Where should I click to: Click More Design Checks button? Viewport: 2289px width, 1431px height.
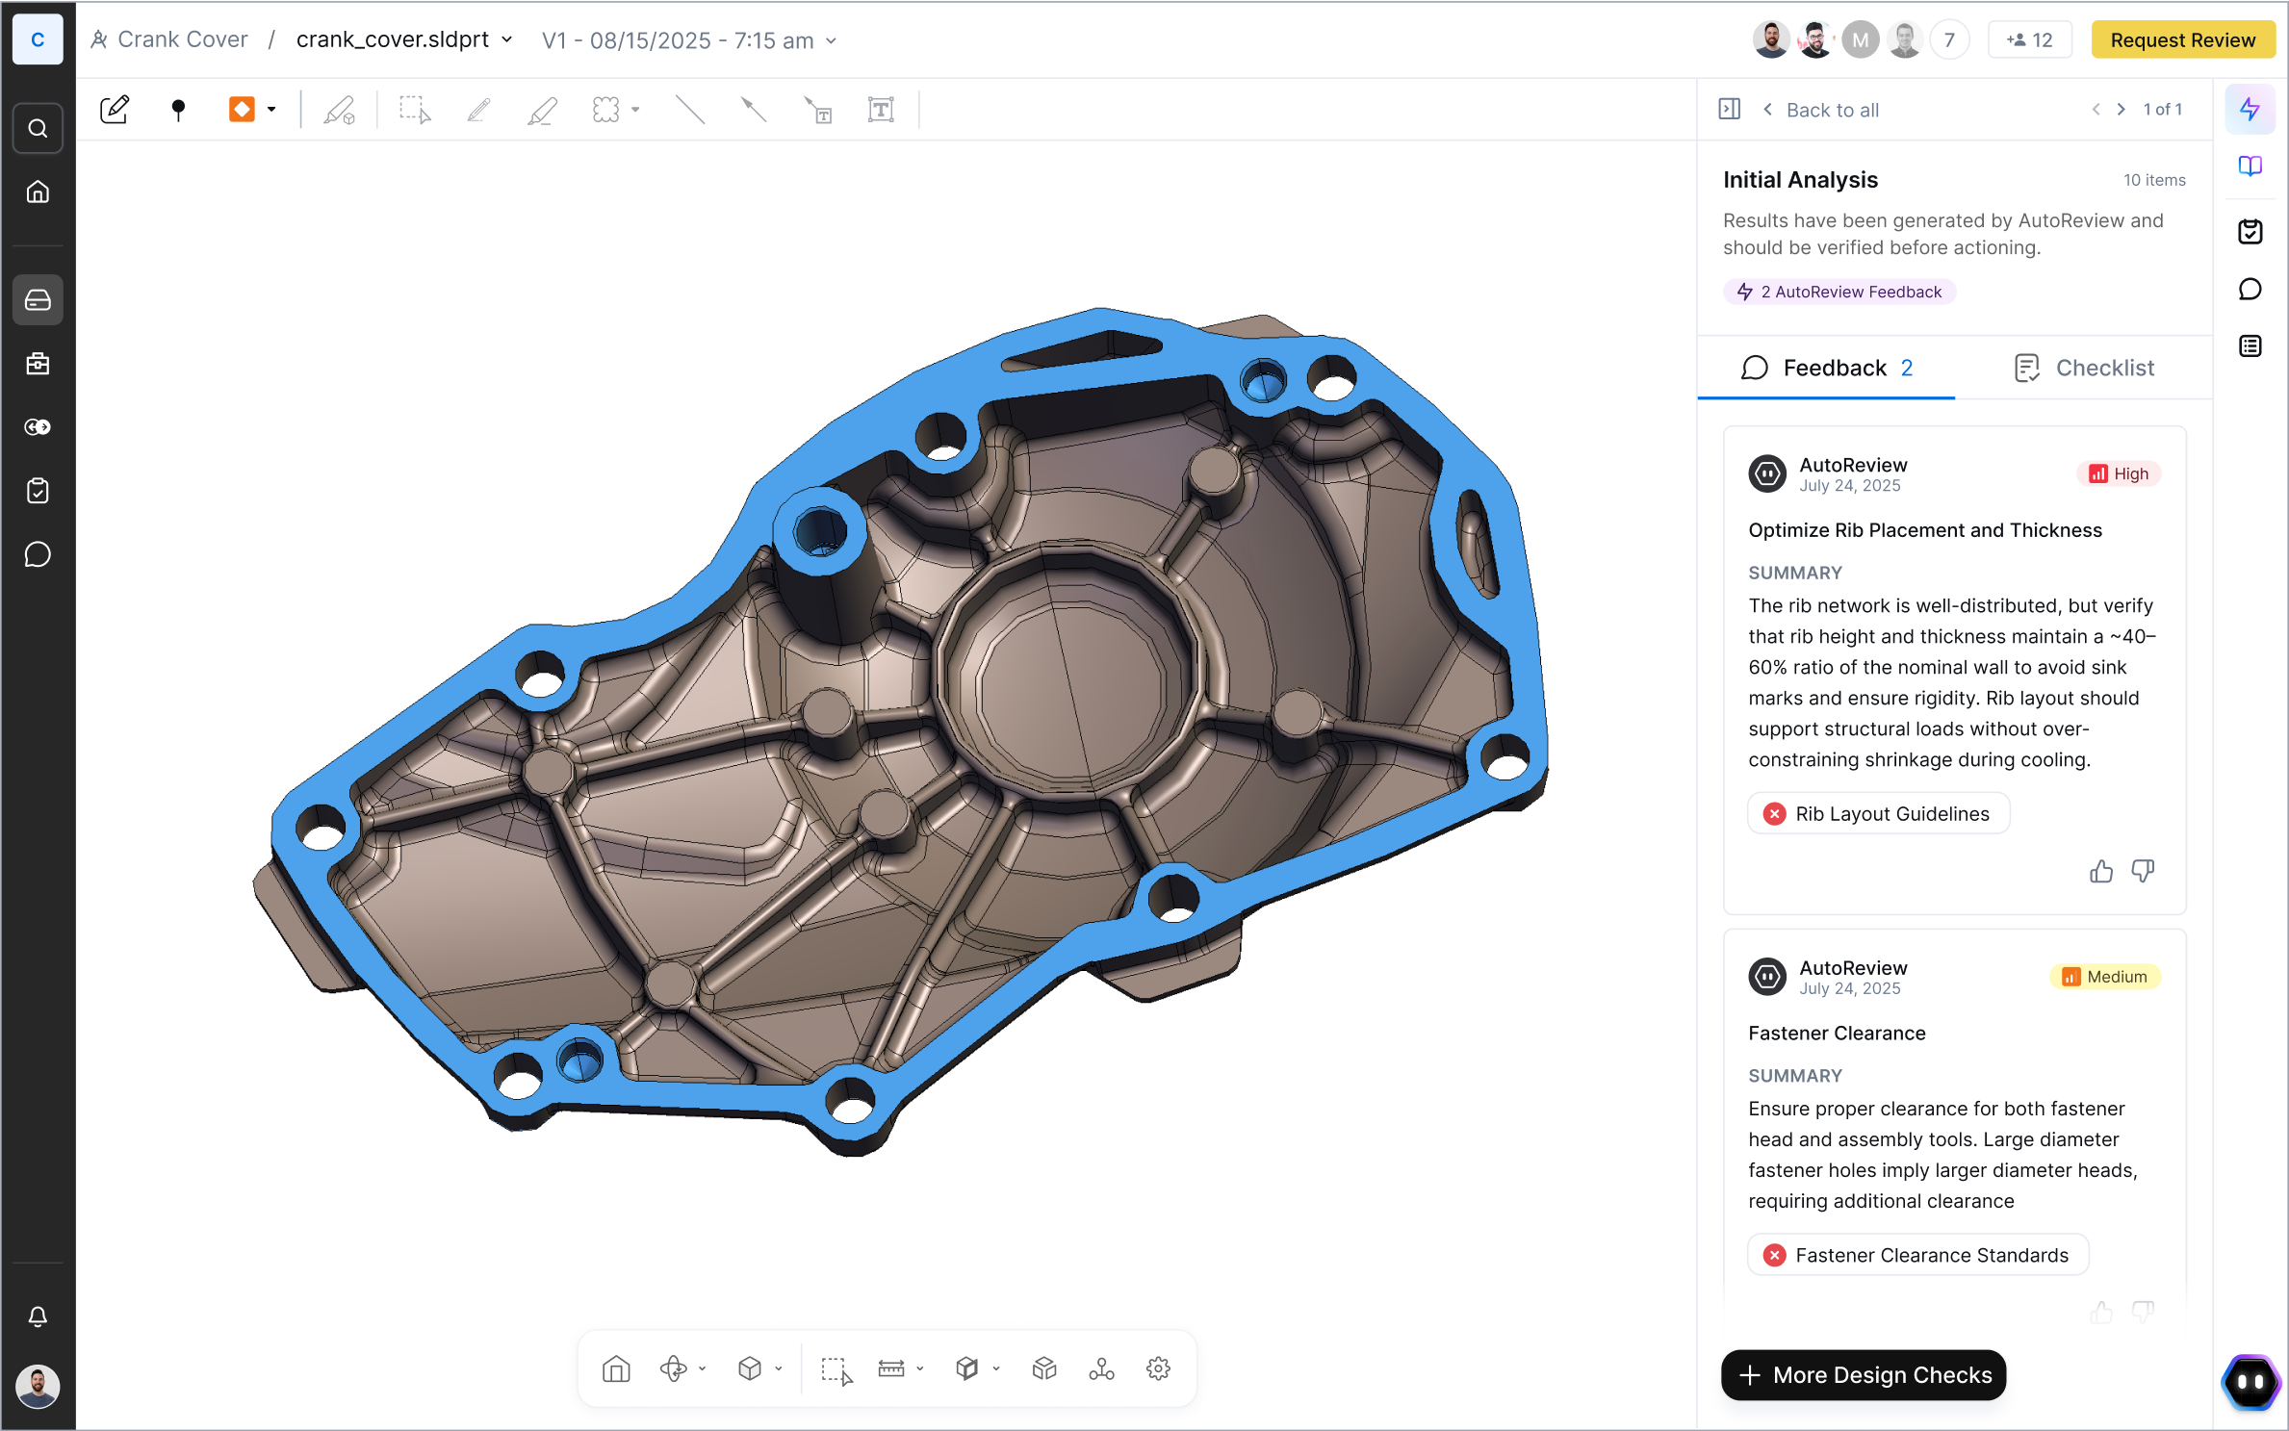pyautogui.click(x=1863, y=1374)
